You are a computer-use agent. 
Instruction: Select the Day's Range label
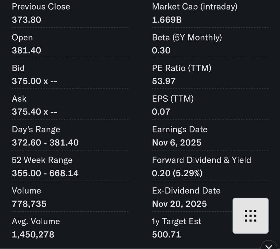tap(36, 129)
